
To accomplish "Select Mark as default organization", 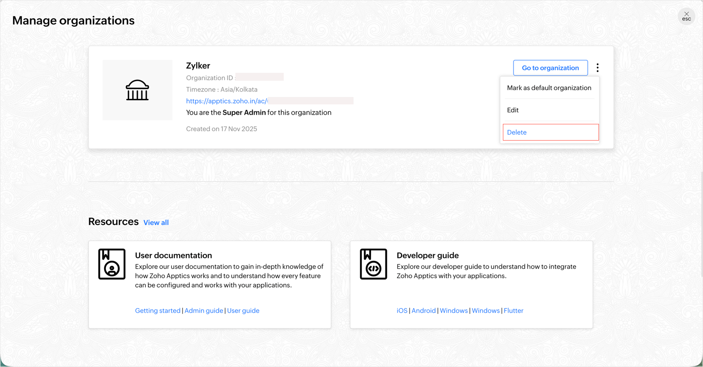I will (x=549, y=88).
